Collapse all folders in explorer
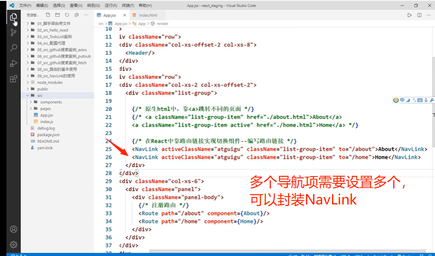Screen dimensions: 435x256 click(76, 15)
